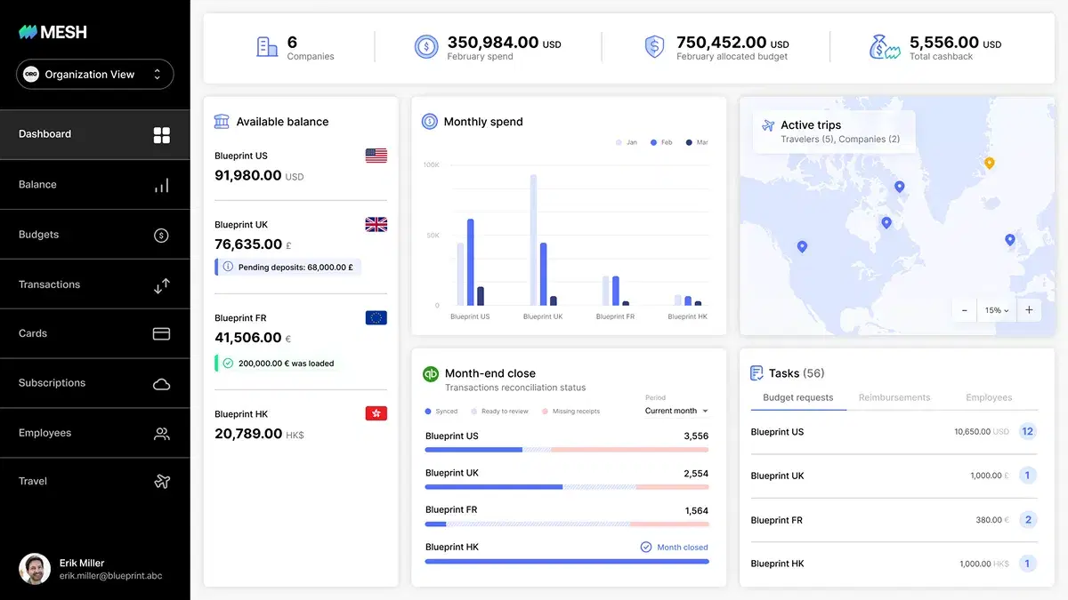Click the Month closed status link
Viewport: 1068px width, 600px height.
[x=675, y=548]
